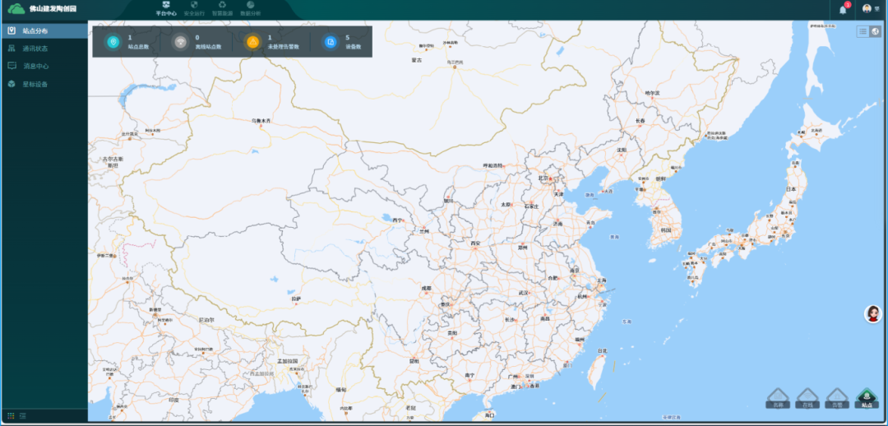Viewport: 888px width, 426px height.
Task: Click 天津 label on the map
Action: click(558, 194)
